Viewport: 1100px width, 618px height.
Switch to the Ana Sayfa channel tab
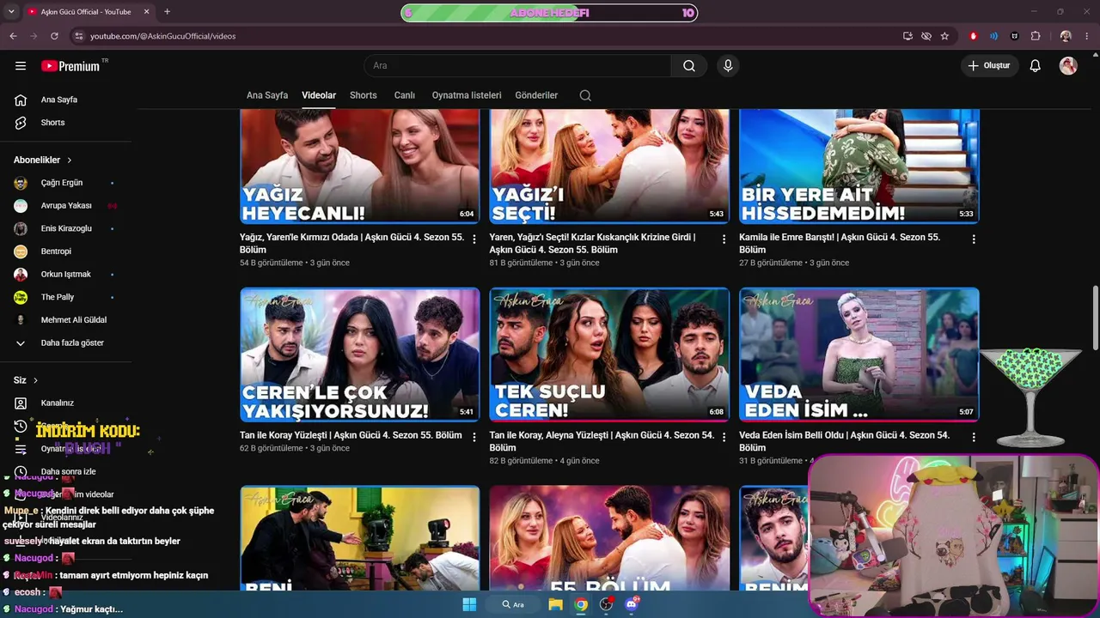(x=267, y=95)
